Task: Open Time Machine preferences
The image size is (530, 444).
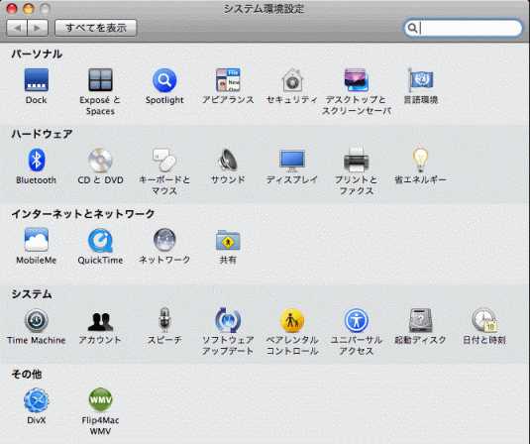Action: pyautogui.click(x=37, y=320)
